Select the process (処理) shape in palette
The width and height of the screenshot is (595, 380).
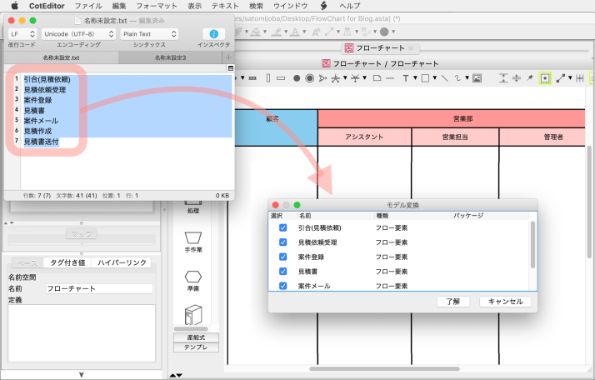point(193,200)
